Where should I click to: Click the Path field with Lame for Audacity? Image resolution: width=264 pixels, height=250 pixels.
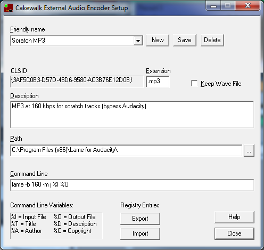pos(126,150)
